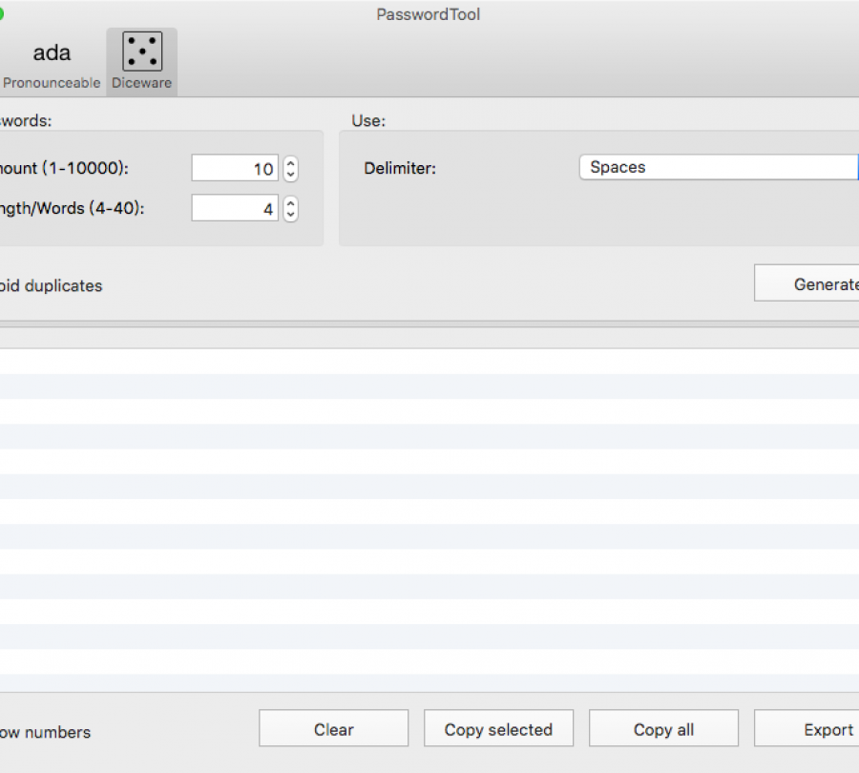Click the green window zoom button
This screenshot has height=773, width=859.
1,13
